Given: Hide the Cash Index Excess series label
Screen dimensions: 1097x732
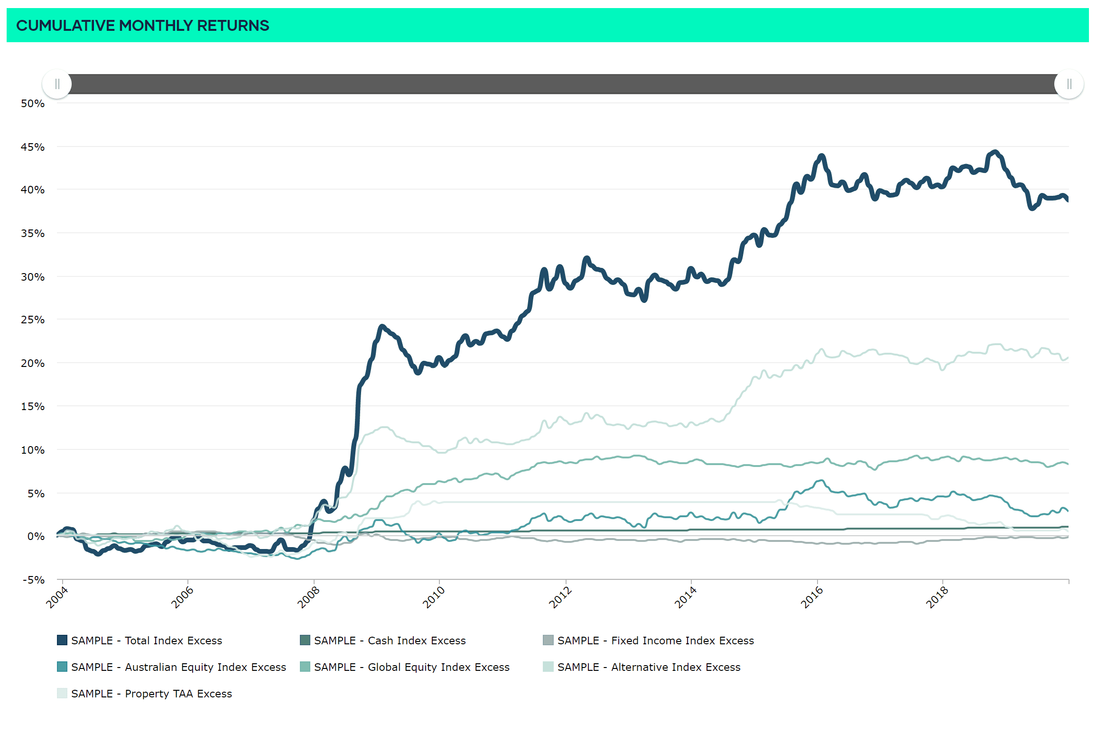Looking at the screenshot, I should pos(390,640).
